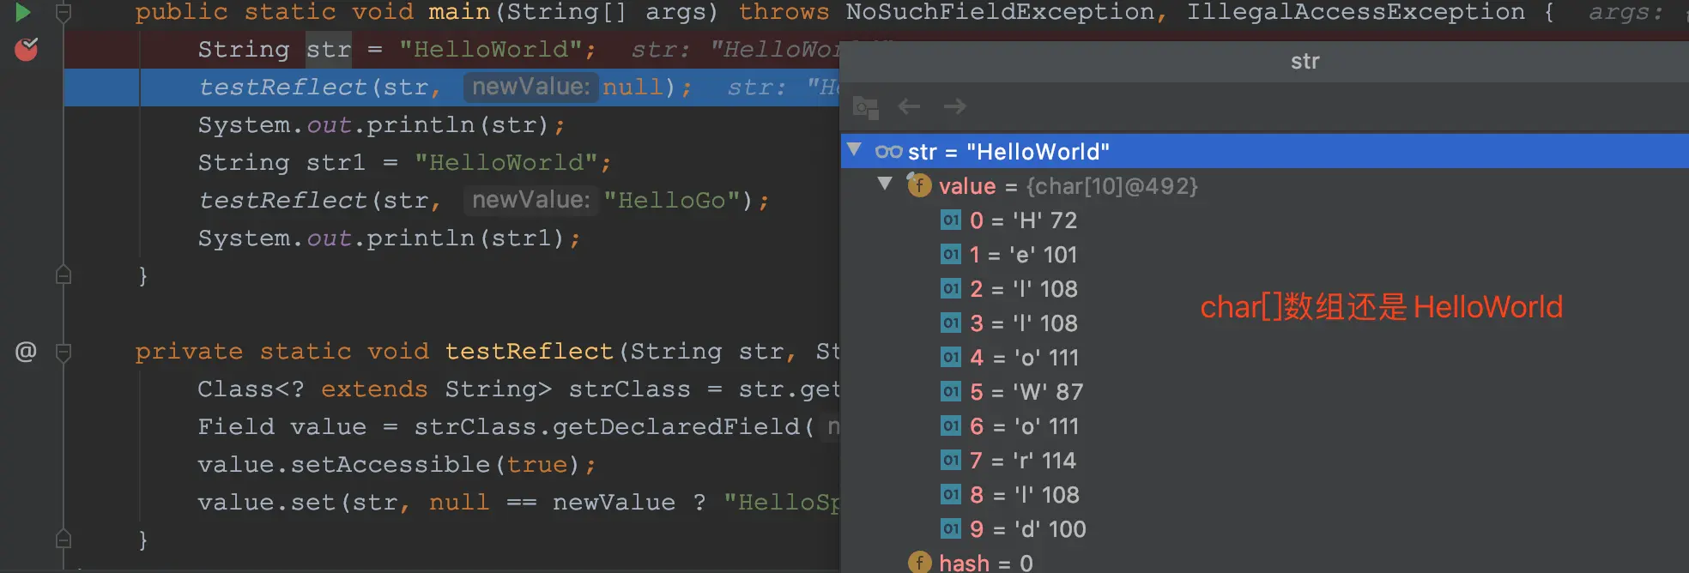Click the testReflect method name in its declaration
Screen dimensions: 1689x573
[530, 352]
